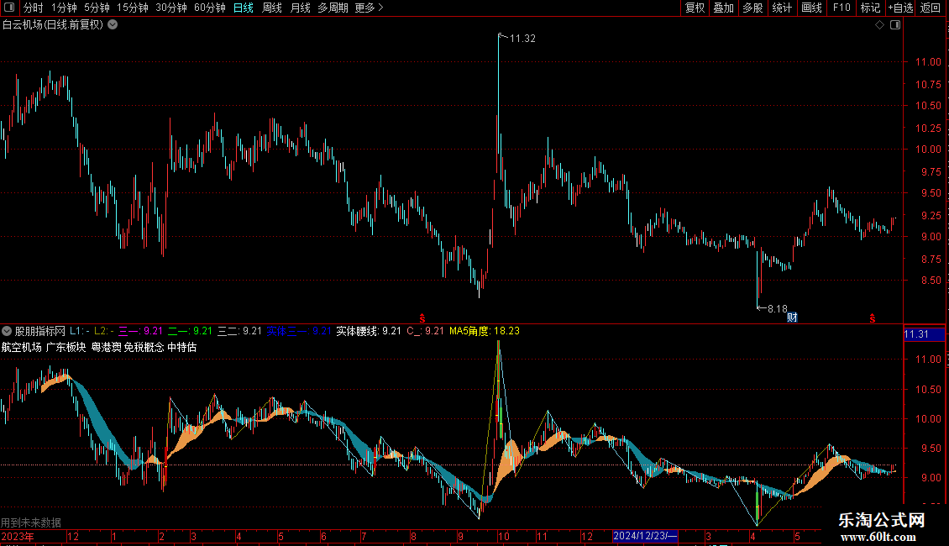Viewport: 949px width, 546px height.
Task: Select the 60分钟 period tab
Action: 209,8
